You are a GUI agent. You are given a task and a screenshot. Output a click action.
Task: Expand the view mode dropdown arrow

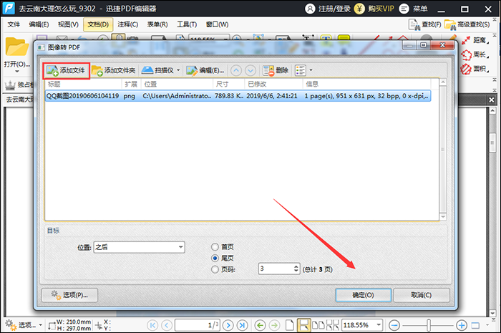point(311,70)
